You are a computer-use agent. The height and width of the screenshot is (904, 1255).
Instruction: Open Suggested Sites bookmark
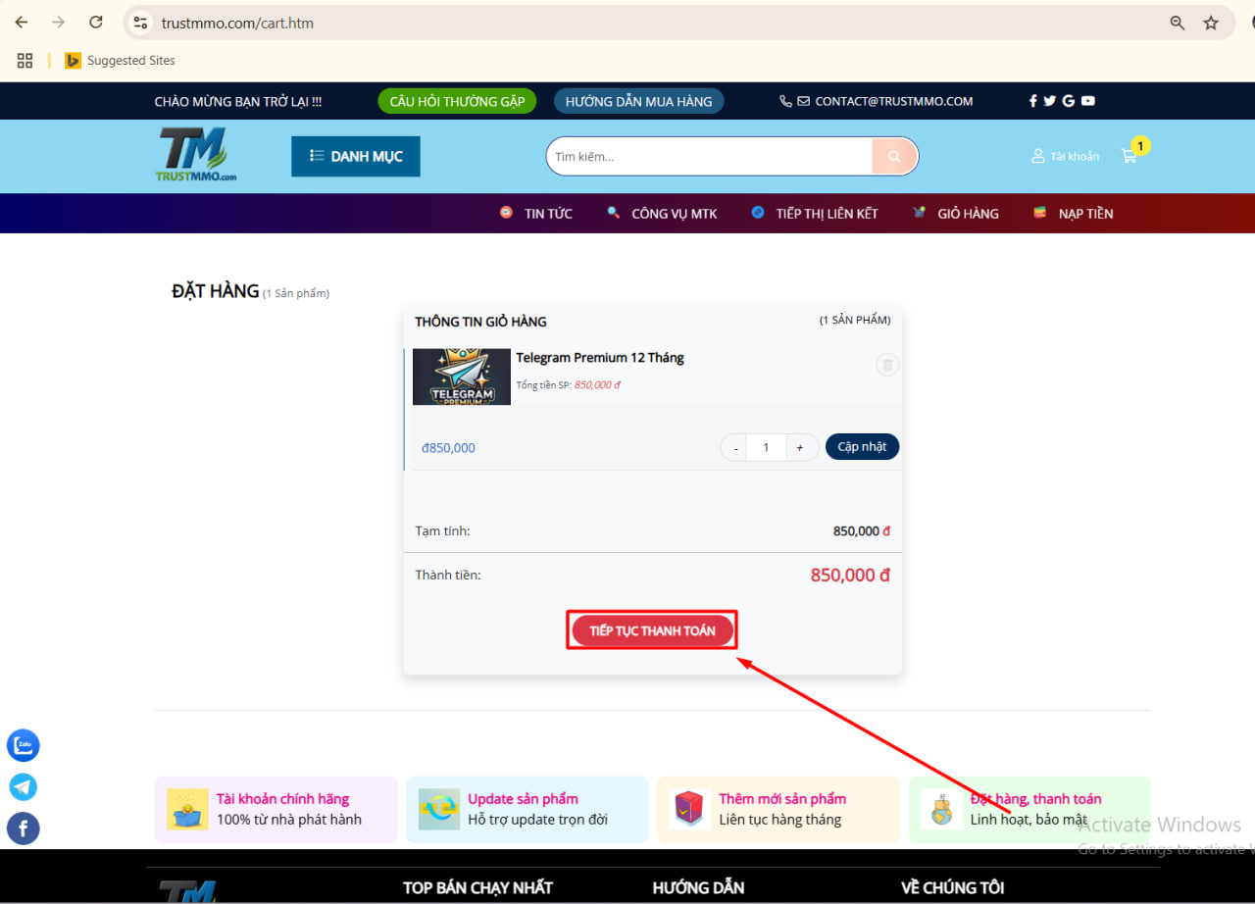point(120,61)
